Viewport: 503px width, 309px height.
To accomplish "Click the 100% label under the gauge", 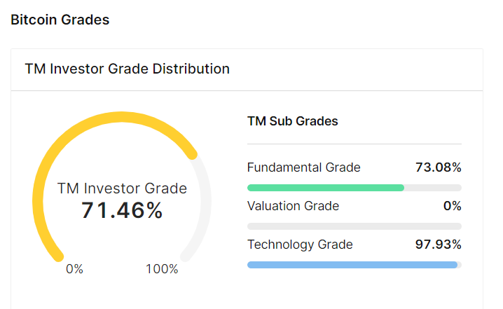I will (x=162, y=269).
